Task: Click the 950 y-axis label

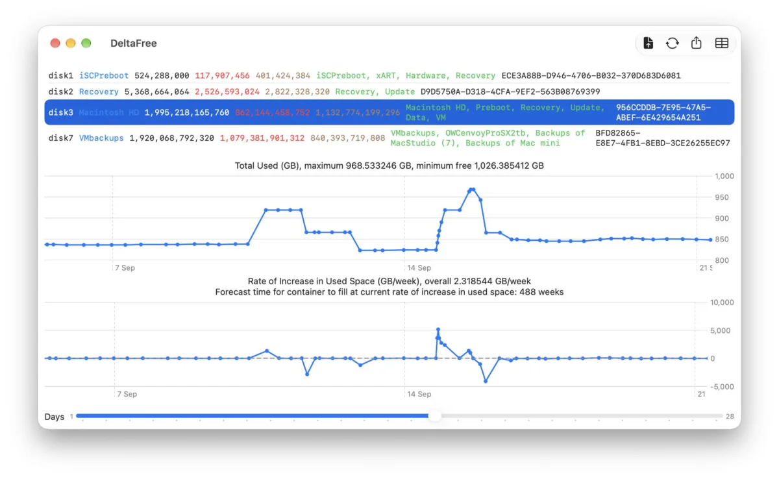Action: pos(722,197)
